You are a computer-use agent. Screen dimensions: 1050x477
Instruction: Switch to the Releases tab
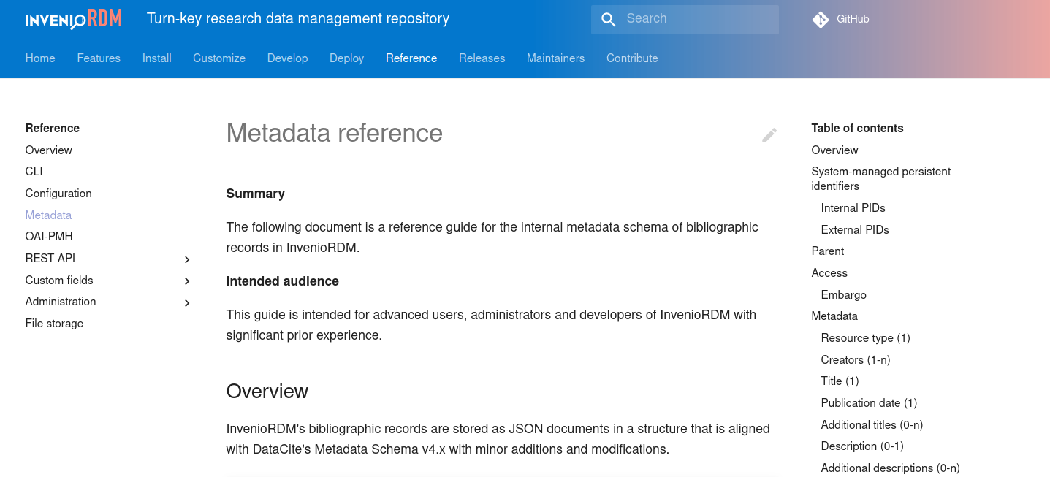pyautogui.click(x=482, y=58)
